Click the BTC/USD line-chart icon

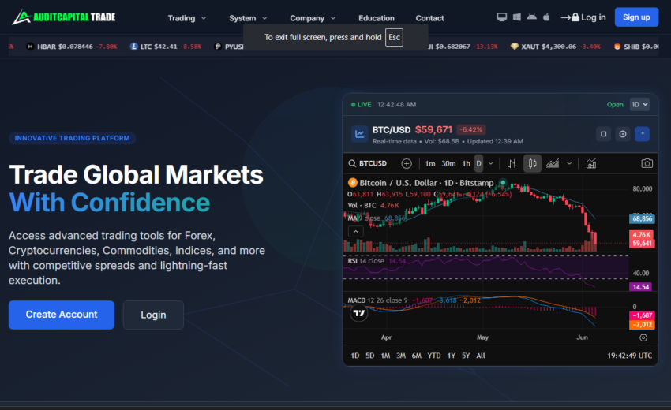click(x=359, y=134)
